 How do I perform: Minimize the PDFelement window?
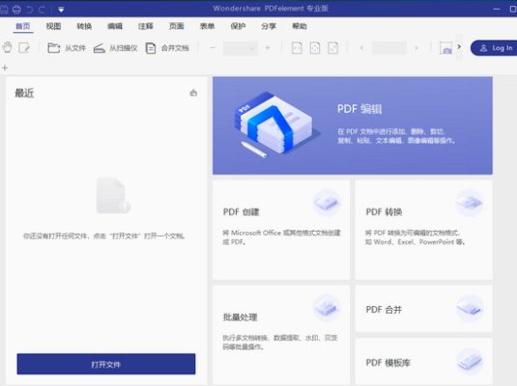pos(497,10)
